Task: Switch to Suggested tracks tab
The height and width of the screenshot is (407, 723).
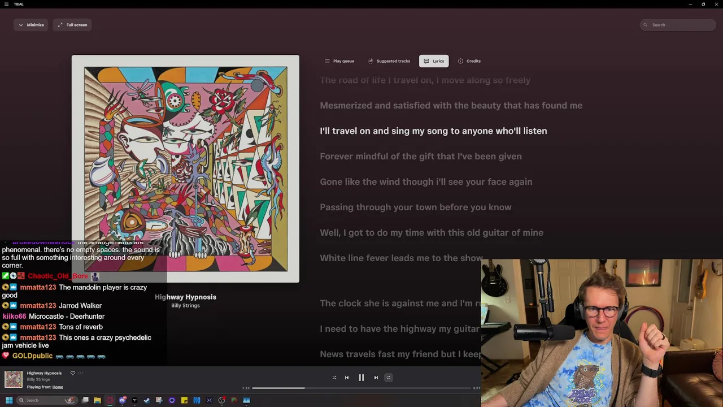Action: click(389, 61)
